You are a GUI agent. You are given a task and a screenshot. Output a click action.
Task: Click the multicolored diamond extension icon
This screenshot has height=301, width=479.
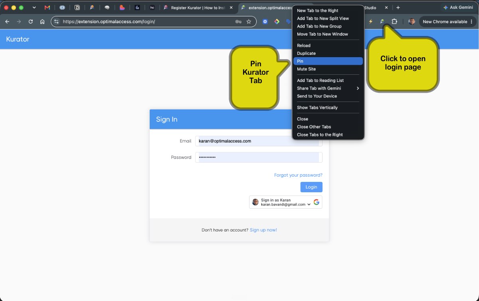[277, 22]
